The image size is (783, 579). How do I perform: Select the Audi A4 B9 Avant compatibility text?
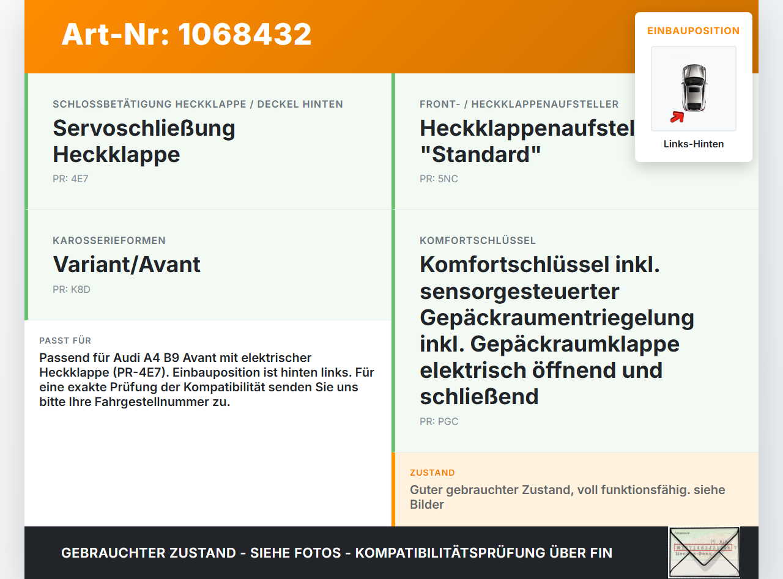pyautogui.click(x=207, y=380)
